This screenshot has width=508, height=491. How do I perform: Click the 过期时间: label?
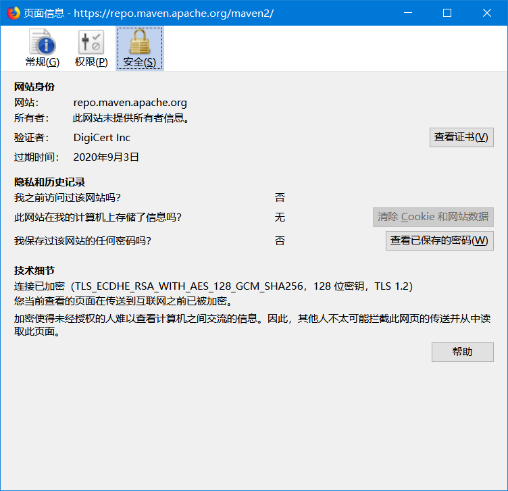point(36,157)
